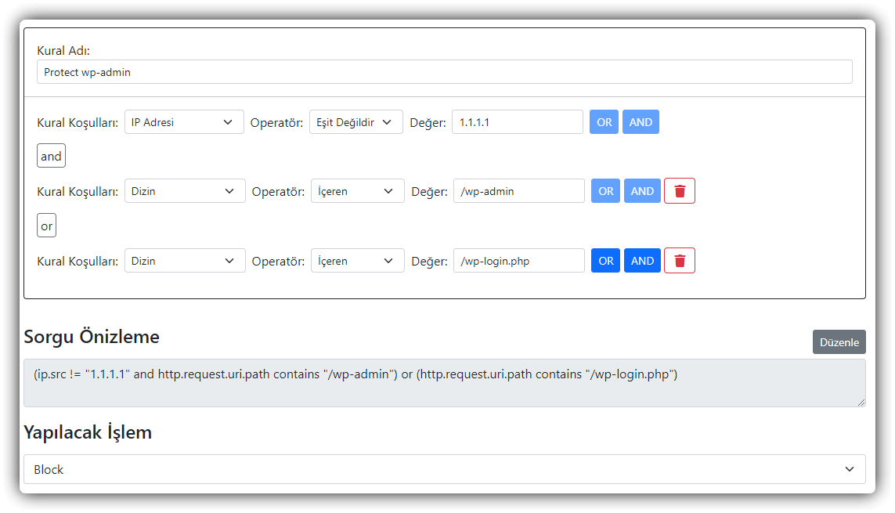This screenshot has width=895, height=513.
Task: Click the Düzenle button
Action: click(x=839, y=341)
